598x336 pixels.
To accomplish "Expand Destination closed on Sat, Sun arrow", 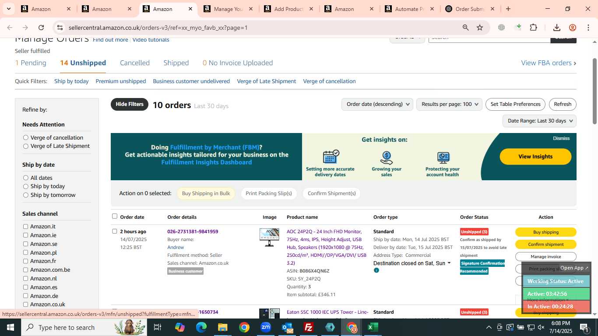I will (x=449, y=263).
